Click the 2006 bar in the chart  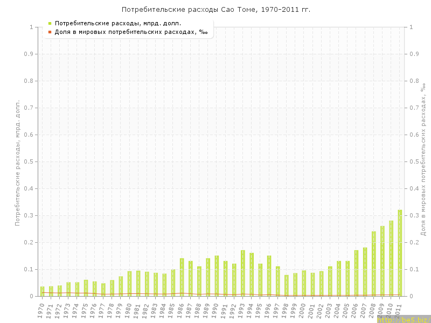356,273
